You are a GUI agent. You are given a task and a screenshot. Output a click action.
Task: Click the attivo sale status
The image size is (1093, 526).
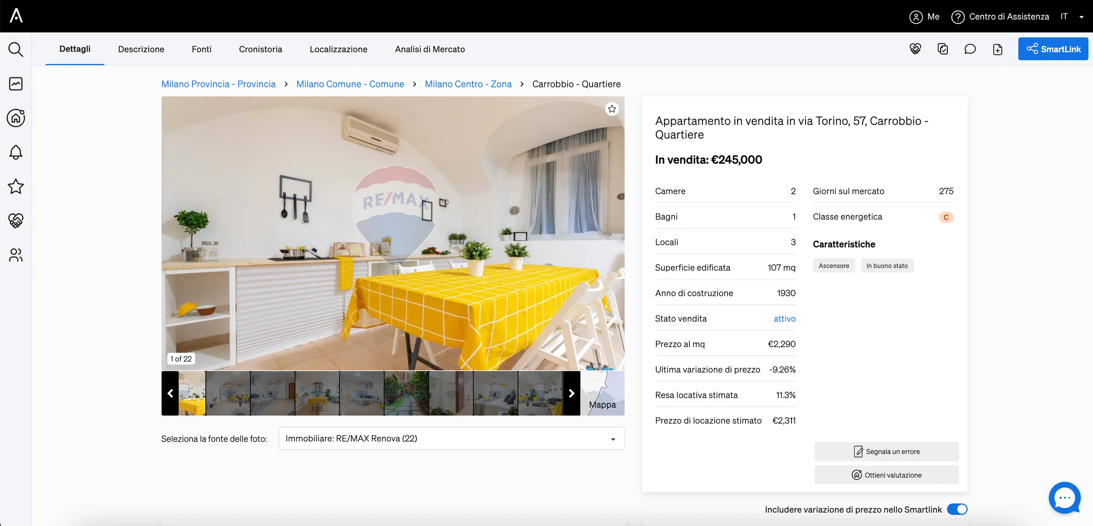(785, 318)
